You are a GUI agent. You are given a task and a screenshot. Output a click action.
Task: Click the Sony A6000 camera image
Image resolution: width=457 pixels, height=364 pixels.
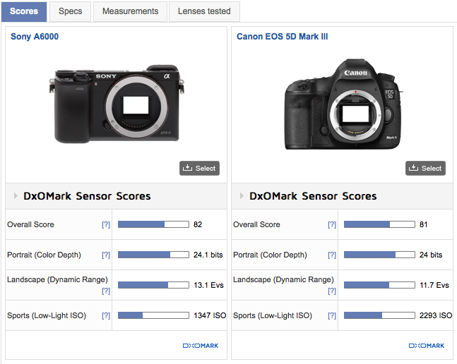pos(117,104)
